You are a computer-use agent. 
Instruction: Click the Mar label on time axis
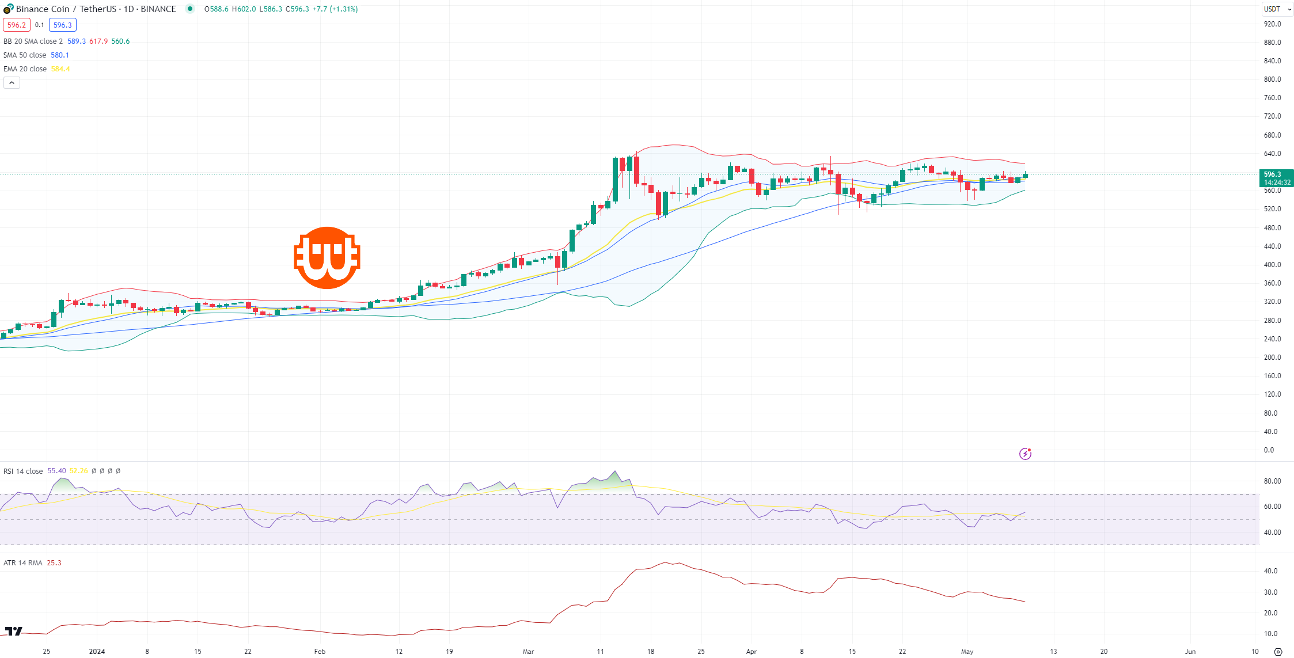coord(528,652)
